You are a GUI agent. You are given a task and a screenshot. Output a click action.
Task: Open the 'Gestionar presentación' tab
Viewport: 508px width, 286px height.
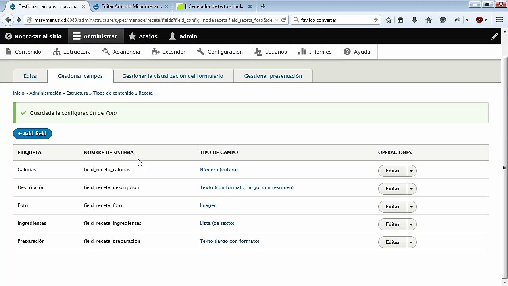tap(273, 76)
